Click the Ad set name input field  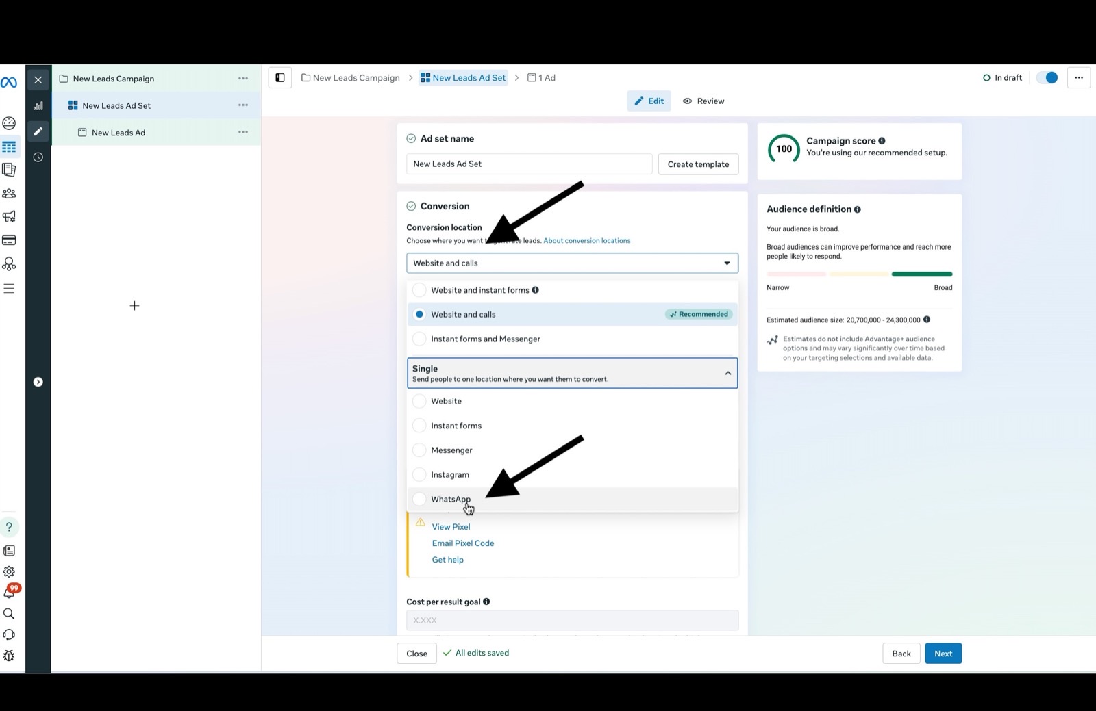[x=529, y=164]
